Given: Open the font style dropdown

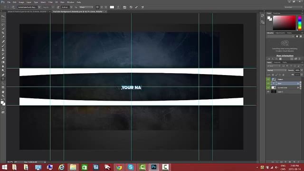Looking at the screenshot, I should (53, 7).
